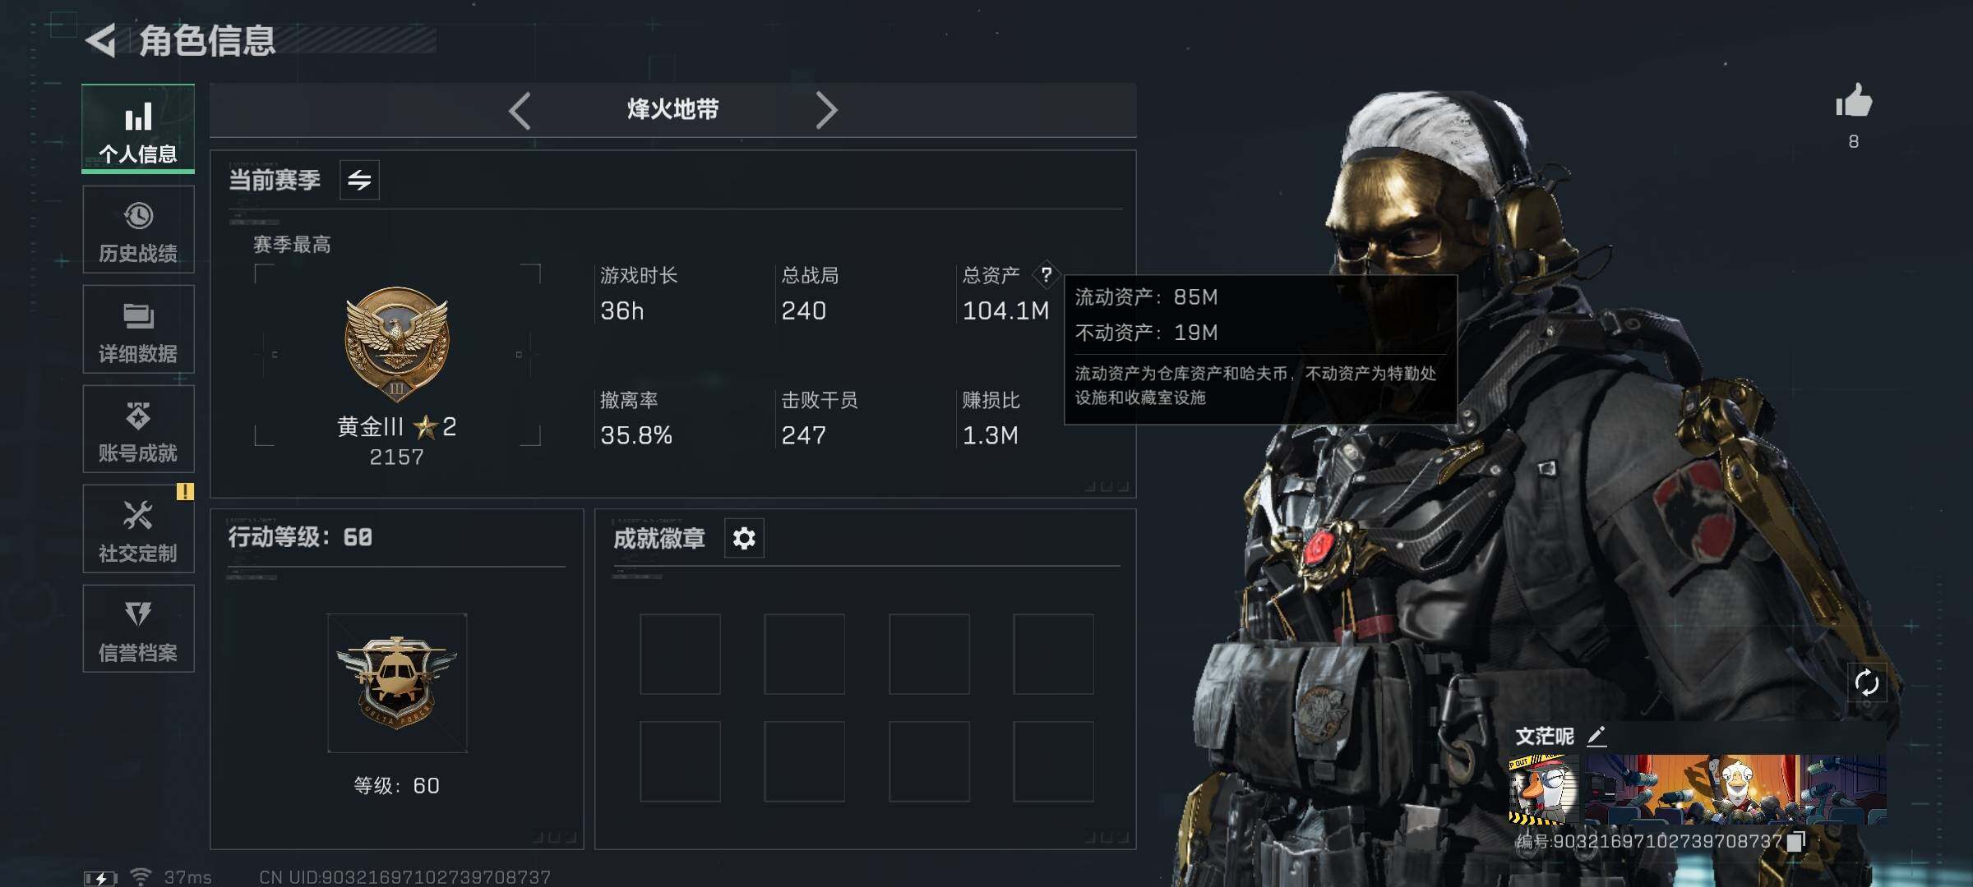
Task: Toggle the current season swap button
Action: 359,180
